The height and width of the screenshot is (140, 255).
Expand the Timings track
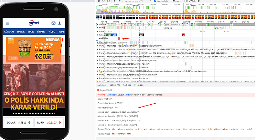pos(98,35)
